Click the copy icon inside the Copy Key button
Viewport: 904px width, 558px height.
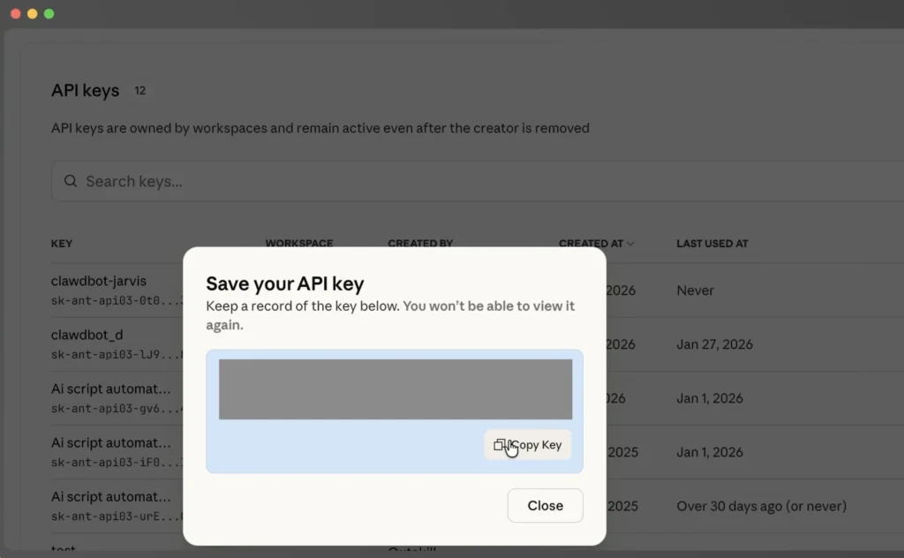501,445
